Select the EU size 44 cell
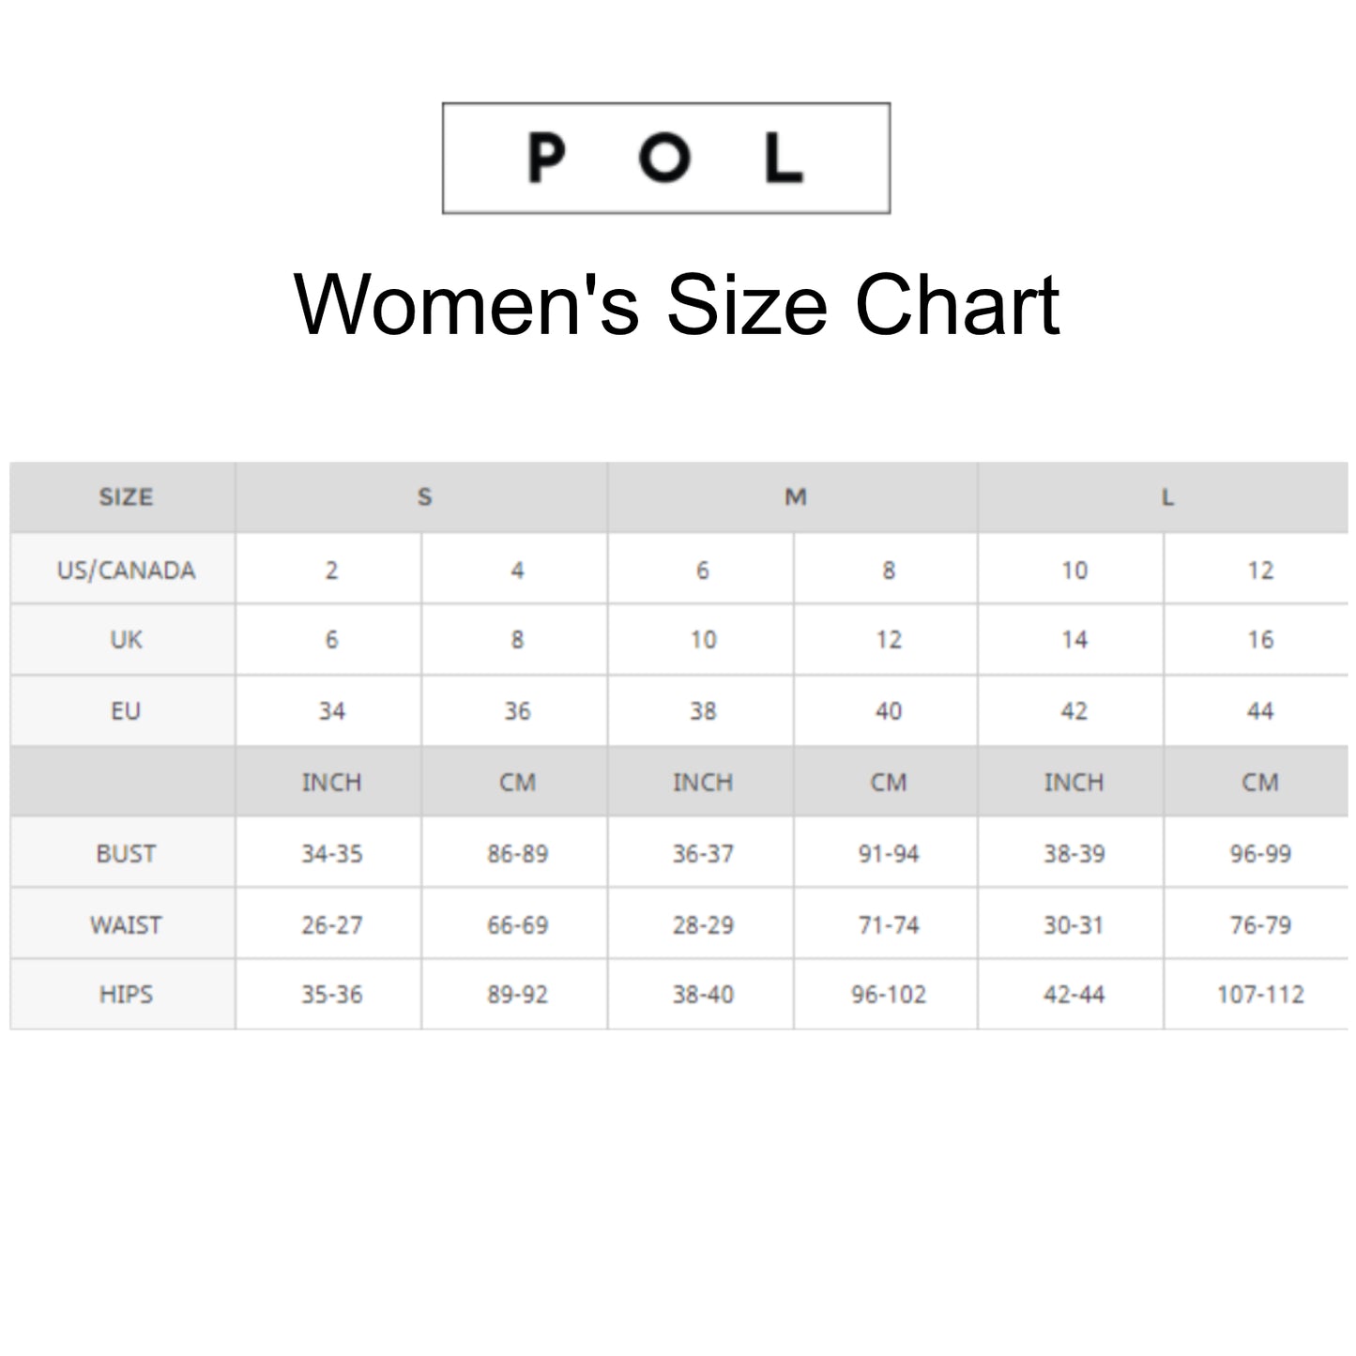This screenshot has width=1356, height=1356. (x=1259, y=711)
